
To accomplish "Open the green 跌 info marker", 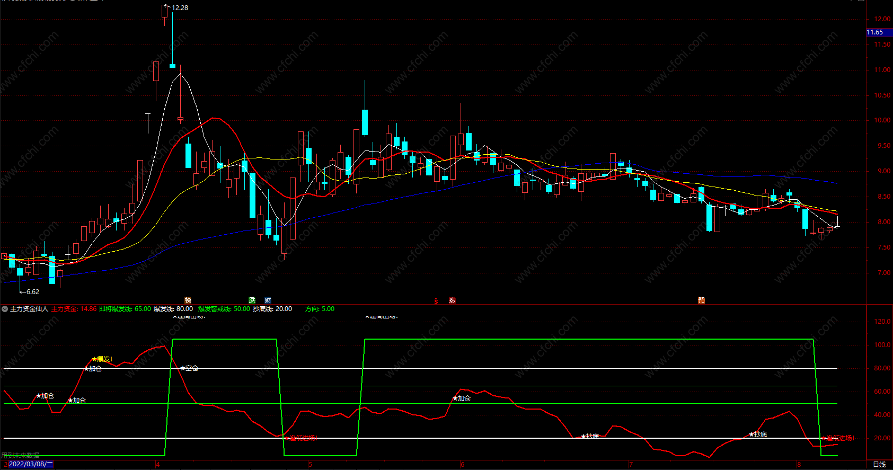I will (252, 300).
